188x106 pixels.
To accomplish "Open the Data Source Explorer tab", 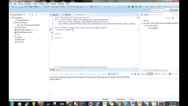I will click(88, 74).
